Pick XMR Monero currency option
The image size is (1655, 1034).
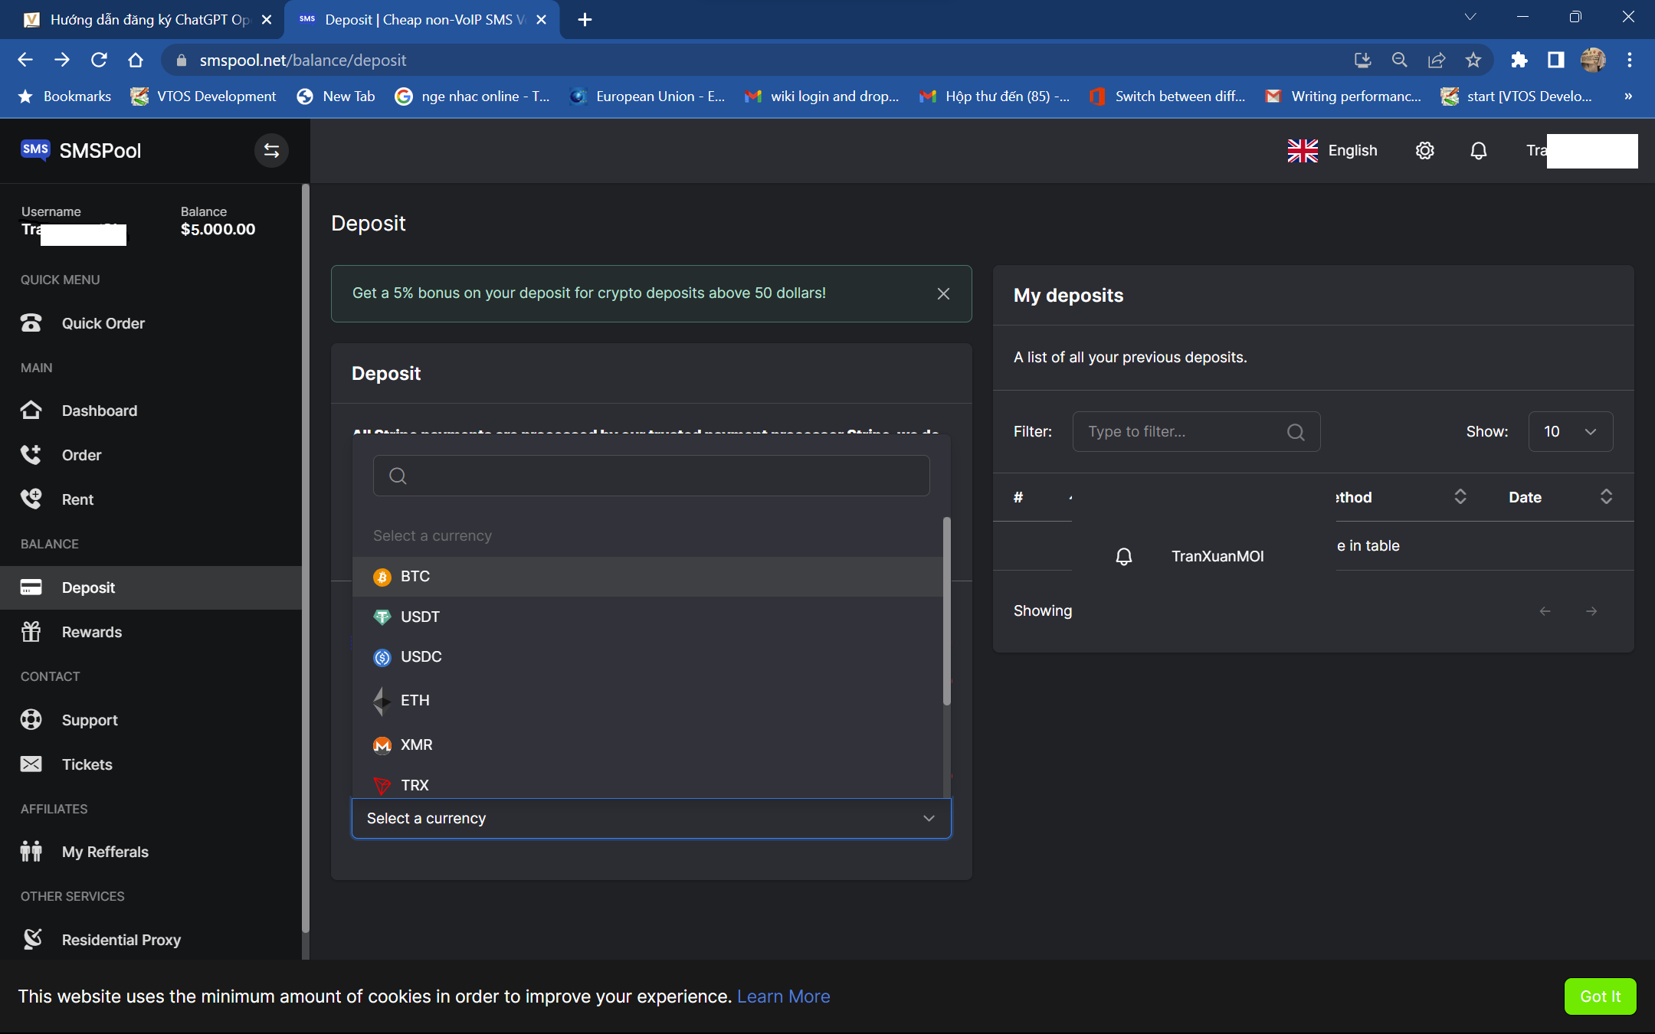pyautogui.click(x=416, y=744)
